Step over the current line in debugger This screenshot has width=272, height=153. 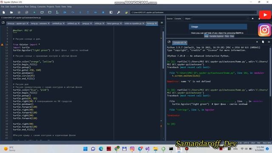click(73, 12)
